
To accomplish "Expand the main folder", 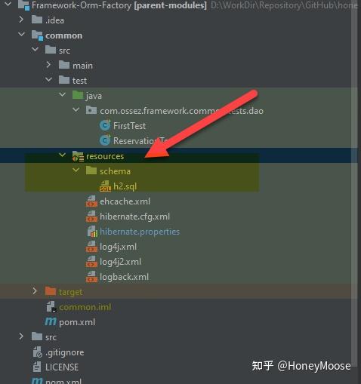I will pos(48,65).
